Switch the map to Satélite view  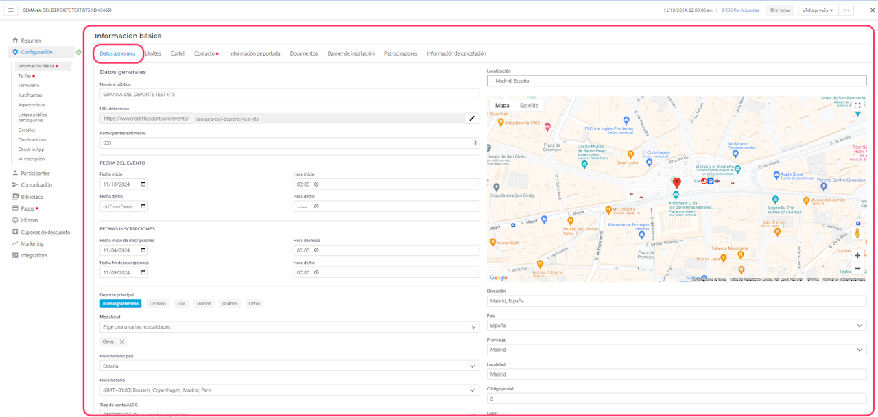click(529, 106)
